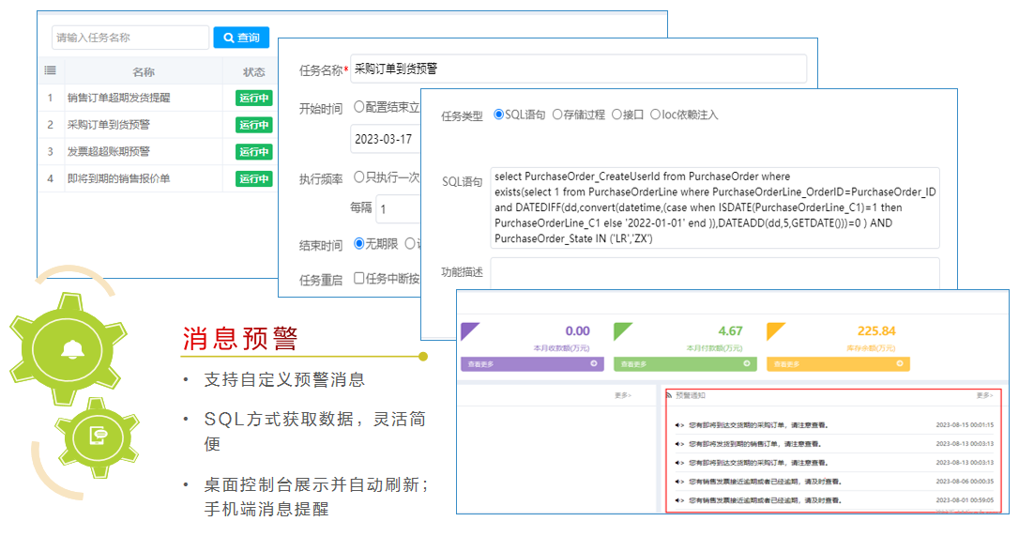The height and width of the screenshot is (552, 1019).
Task: Click inside the SQL语句 text area
Action: pyautogui.click(x=715, y=207)
